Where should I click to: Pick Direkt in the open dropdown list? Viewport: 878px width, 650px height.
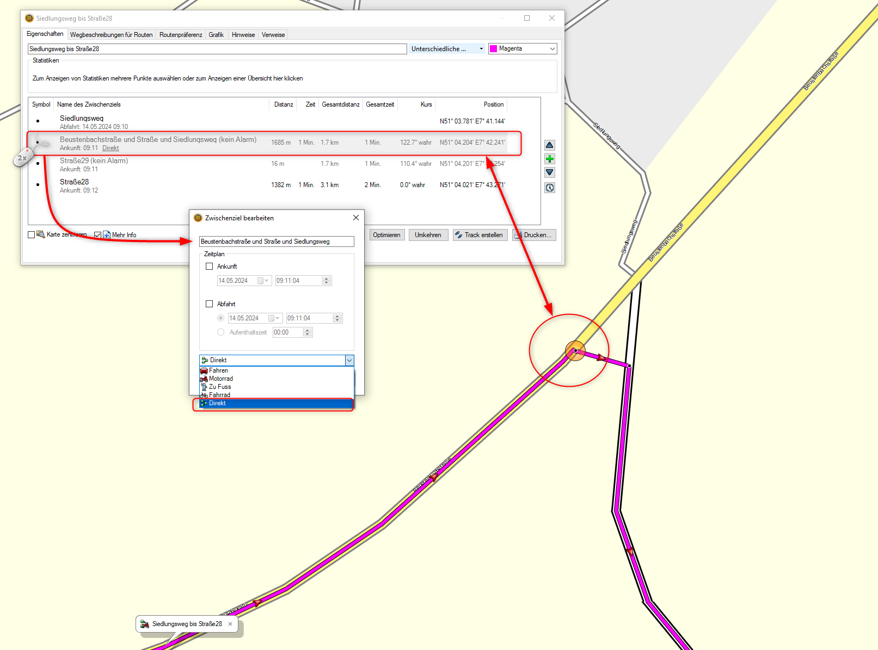[272, 403]
